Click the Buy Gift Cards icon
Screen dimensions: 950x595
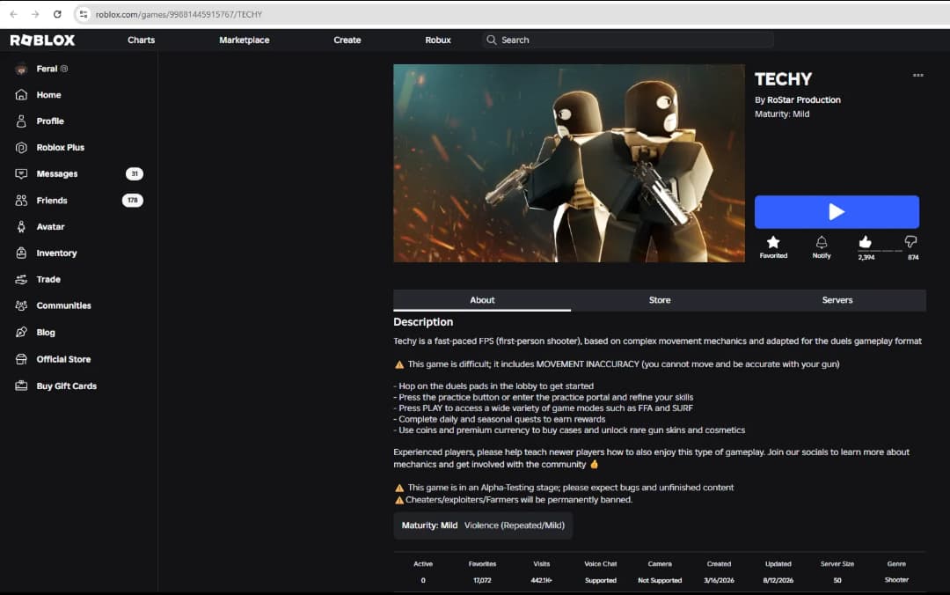pos(21,386)
